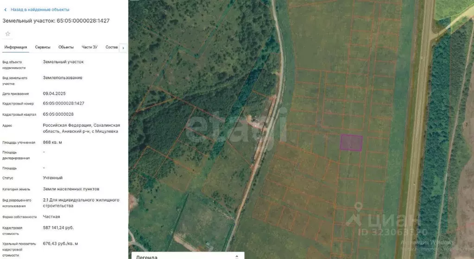
Task: Click the land plot title heading
Action: point(56,21)
